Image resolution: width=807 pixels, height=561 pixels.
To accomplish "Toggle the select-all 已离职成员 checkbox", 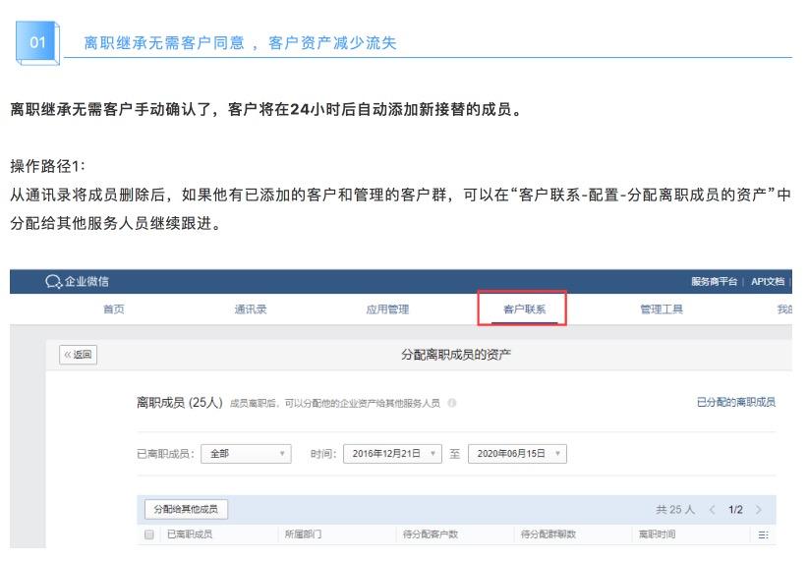I will [x=149, y=535].
